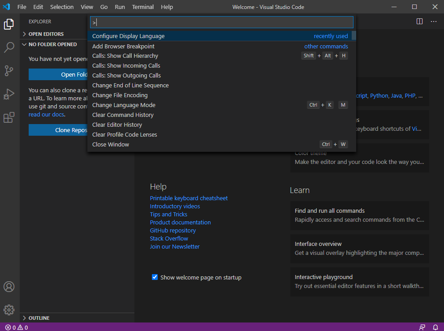
Task: Click the VS Code logo in the title bar
Action: [x=7, y=7]
